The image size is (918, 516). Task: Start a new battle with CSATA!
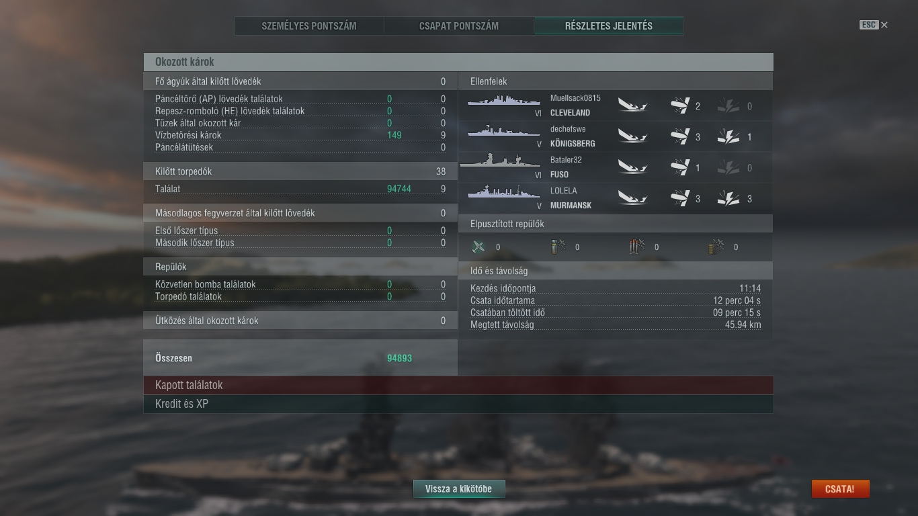click(840, 489)
